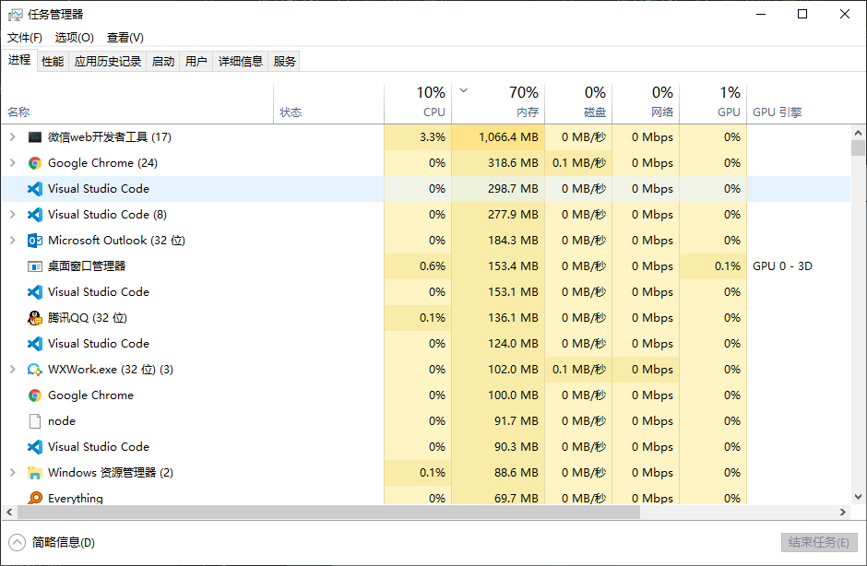Viewport: 867px width, 566px height.
Task: Click the 微信web开发者工具 process icon
Action: coord(35,137)
